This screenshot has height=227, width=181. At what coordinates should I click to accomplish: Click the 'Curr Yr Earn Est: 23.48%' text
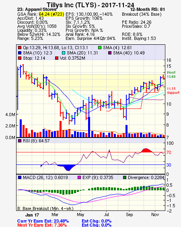43,221
